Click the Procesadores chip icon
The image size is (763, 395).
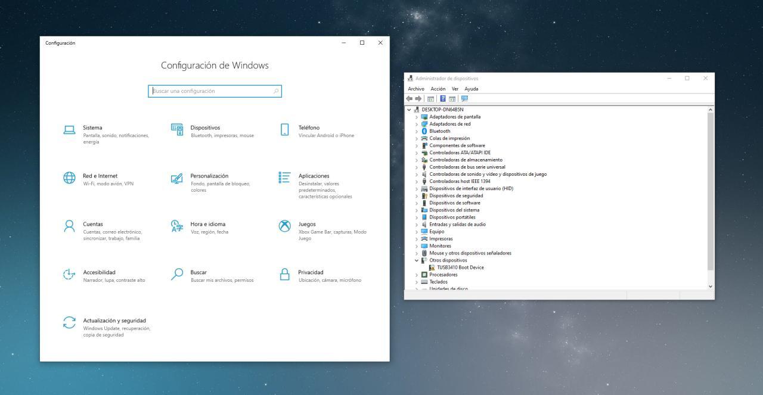coord(424,275)
